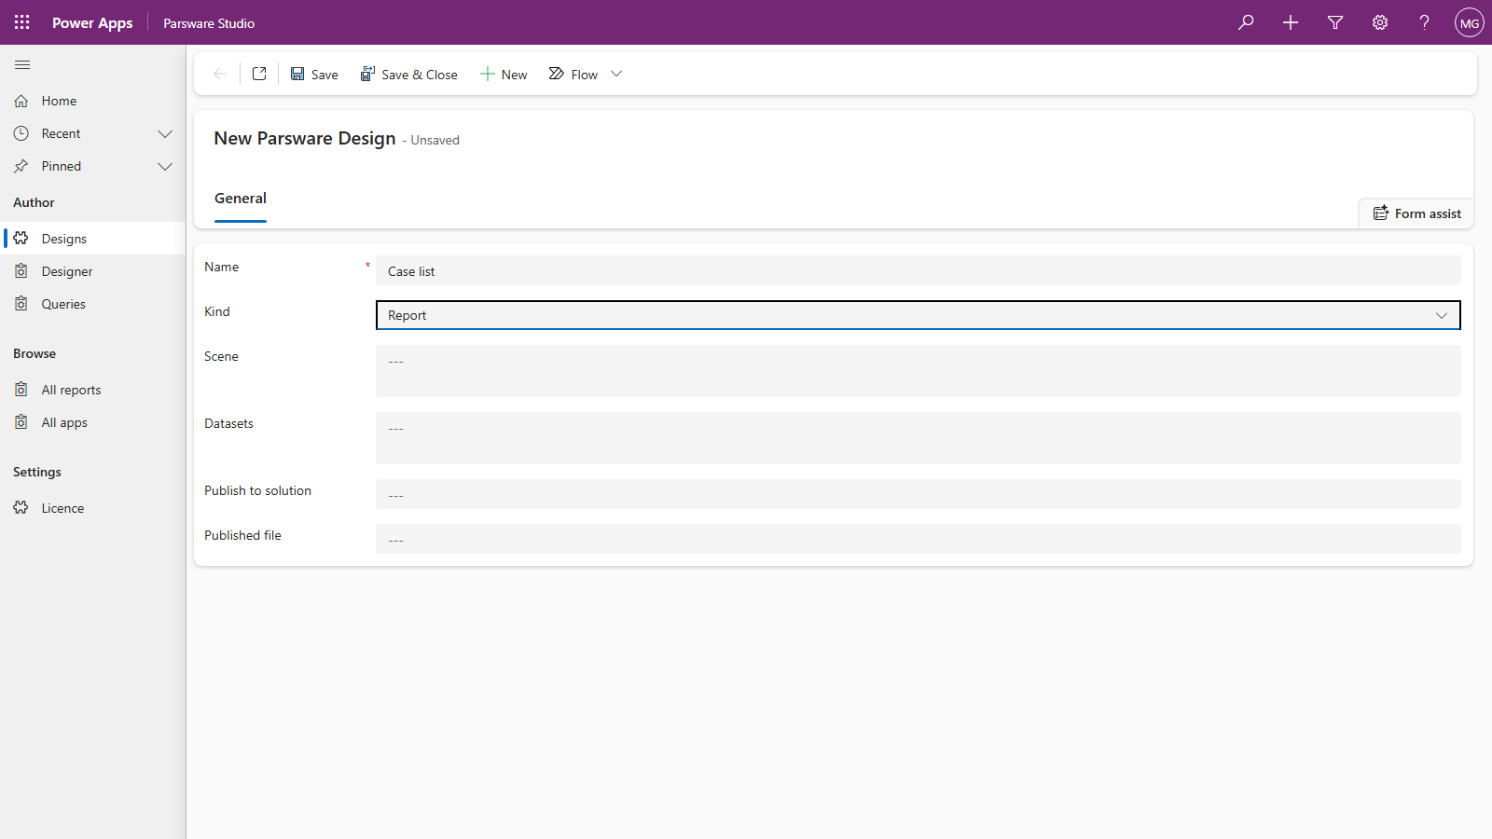Click the Save button

tap(314, 75)
